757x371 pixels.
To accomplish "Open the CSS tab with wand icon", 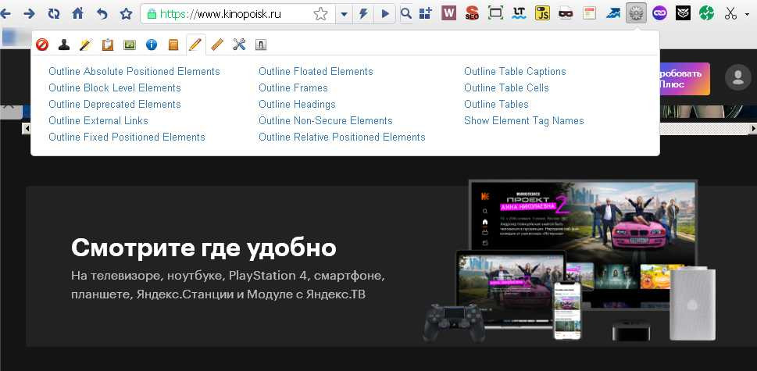I will pos(86,45).
